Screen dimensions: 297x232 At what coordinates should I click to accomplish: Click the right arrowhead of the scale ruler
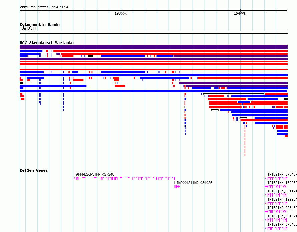point(287,11)
